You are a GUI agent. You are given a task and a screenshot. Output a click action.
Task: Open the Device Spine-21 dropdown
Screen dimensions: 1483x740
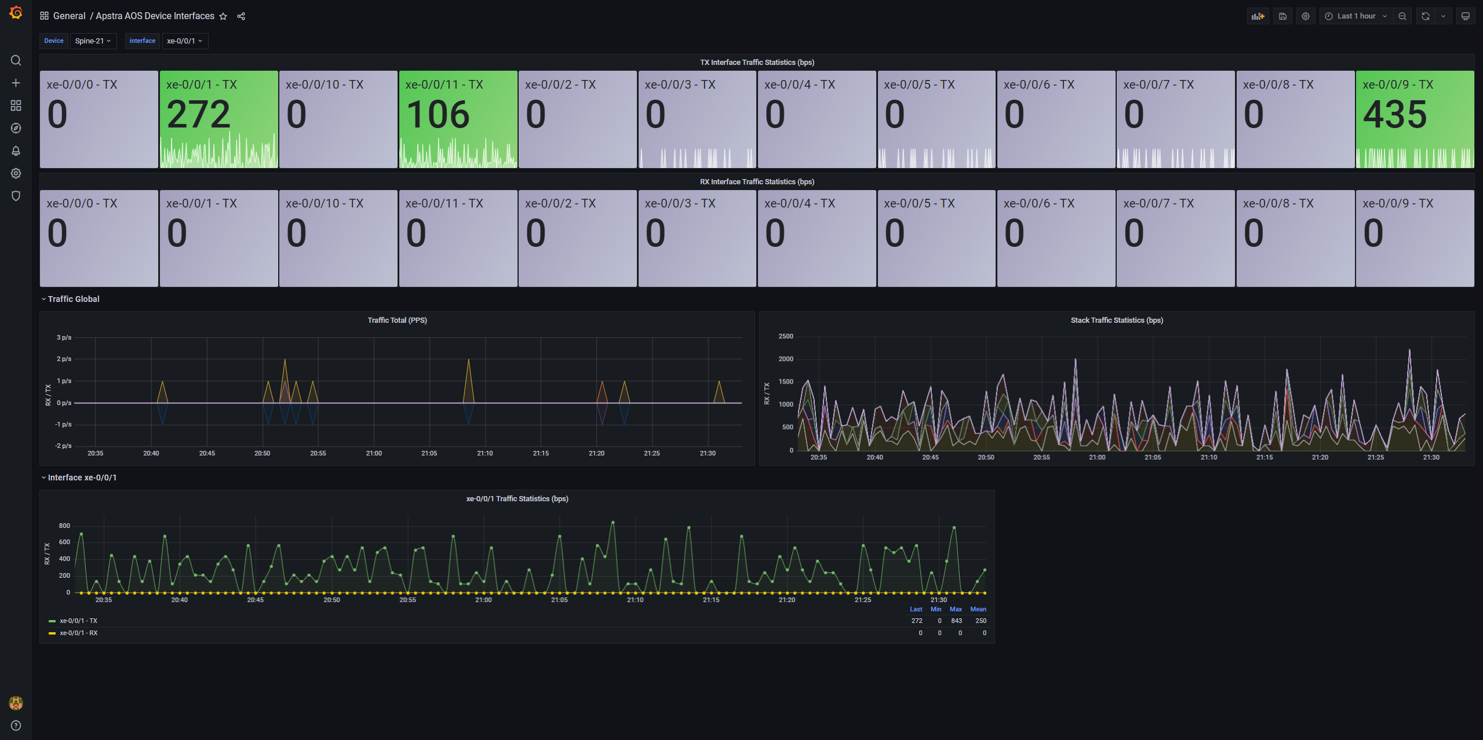93,41
